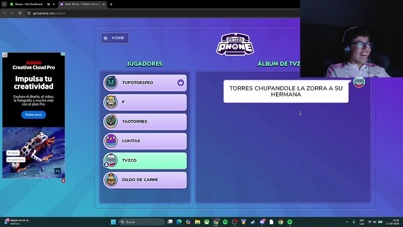
Task: Click the microphone icon in system tray
Action: (x=354, y=222)
